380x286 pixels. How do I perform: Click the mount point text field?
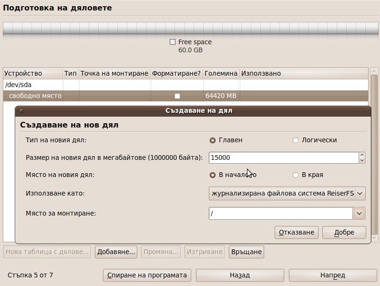281,213
